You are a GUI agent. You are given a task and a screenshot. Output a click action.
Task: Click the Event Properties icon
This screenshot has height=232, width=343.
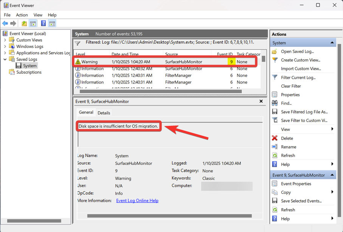click(x=275, y=184)
